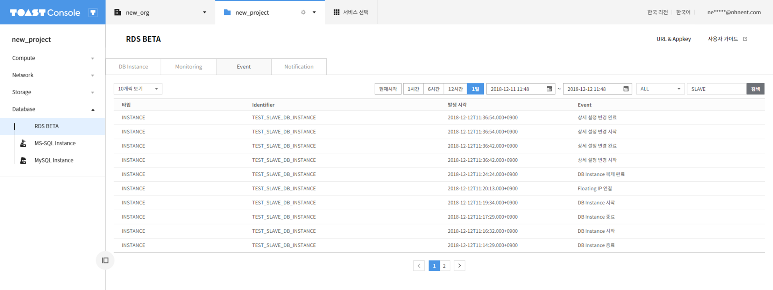Image resolution: width=773 pixels, height=290 pixels.
Task: Click the RDS BETA page title
Action: (143, 39)
